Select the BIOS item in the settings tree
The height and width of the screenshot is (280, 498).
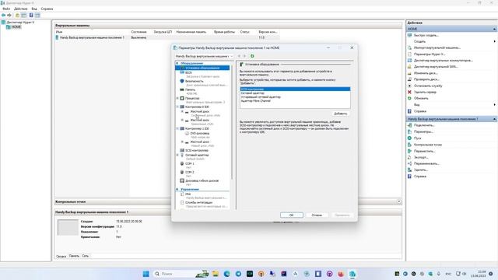pos(188,72)
